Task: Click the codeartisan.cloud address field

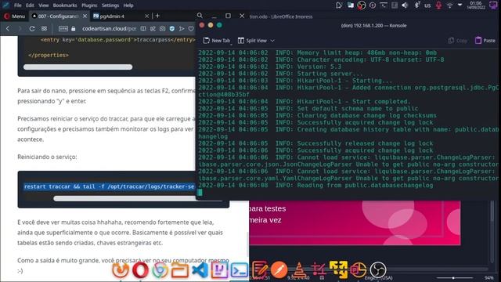Action: (109, 28)
